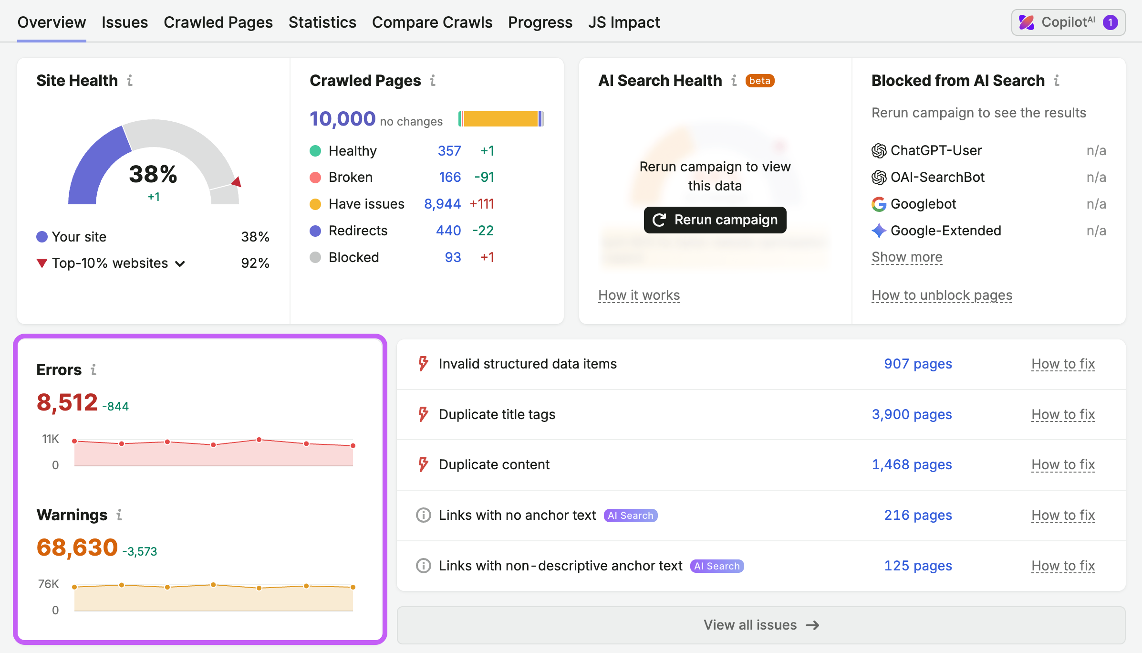The height and width of the screenshot is (653, 1142).
Task: Open the 440 Redirects count
Action: [448, 231]
